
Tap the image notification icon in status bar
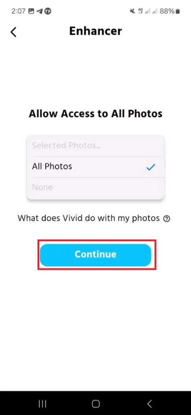click(x=31, y=11)
